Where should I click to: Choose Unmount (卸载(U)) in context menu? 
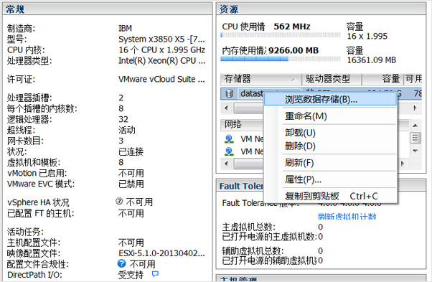300,133
